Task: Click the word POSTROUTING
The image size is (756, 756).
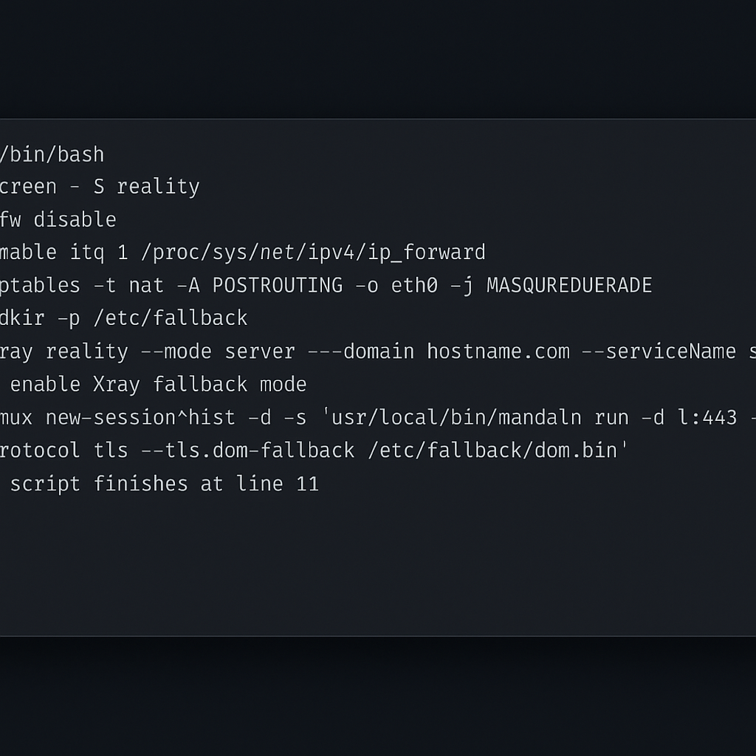Action: pyautogui.click(x=278, y=285)
